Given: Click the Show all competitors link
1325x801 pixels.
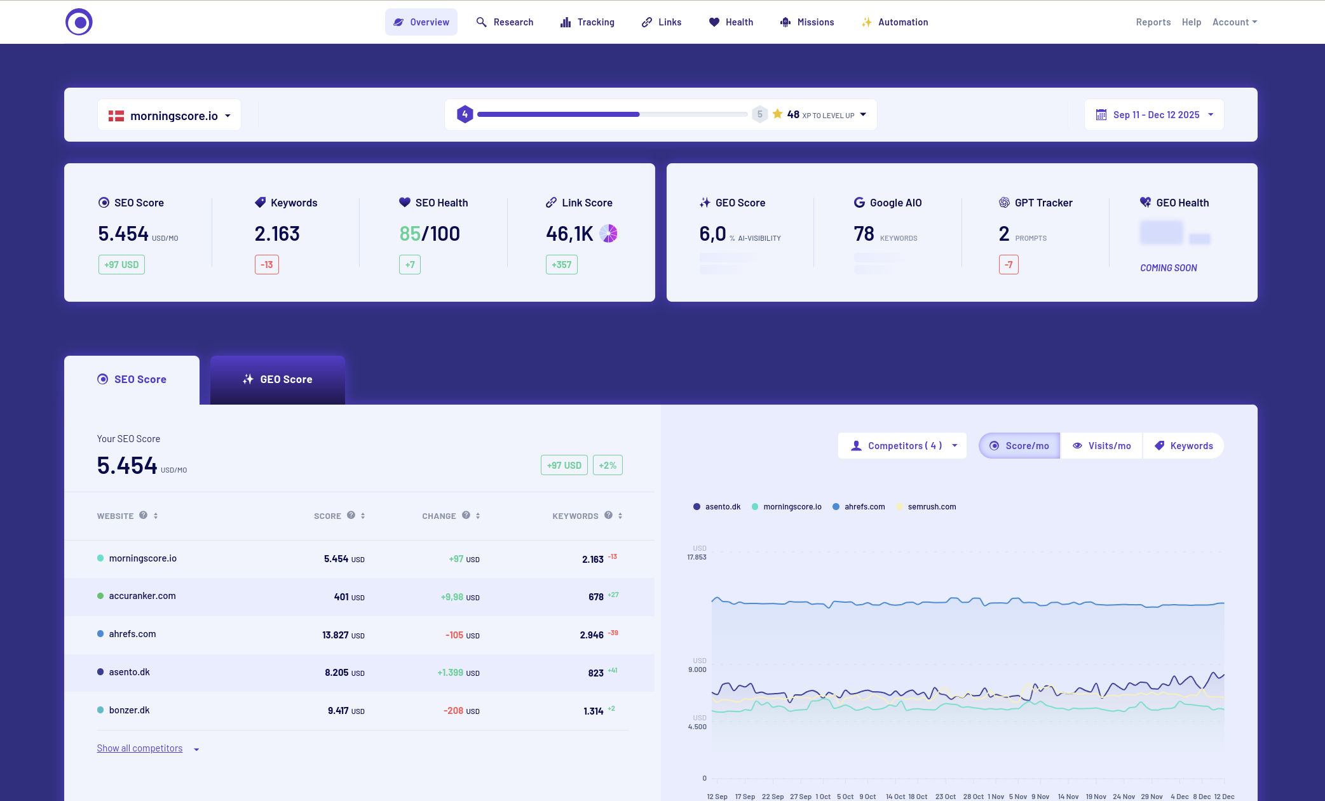Looking at the screenshot, I should tap(140, 748).
